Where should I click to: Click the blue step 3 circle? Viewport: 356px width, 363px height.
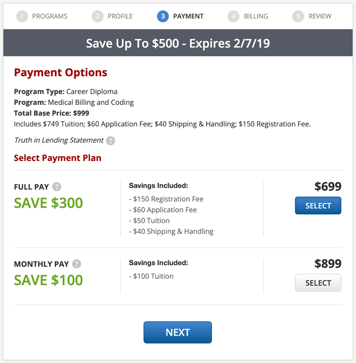point(163,16)
